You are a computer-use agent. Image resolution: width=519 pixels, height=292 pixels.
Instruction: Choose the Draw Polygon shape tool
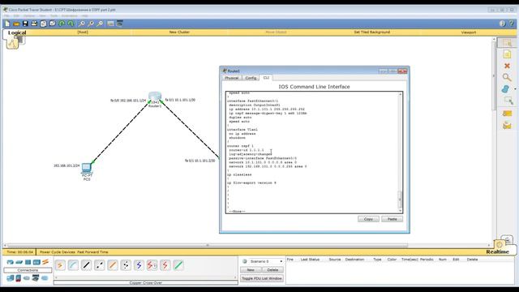coord(505,89)
